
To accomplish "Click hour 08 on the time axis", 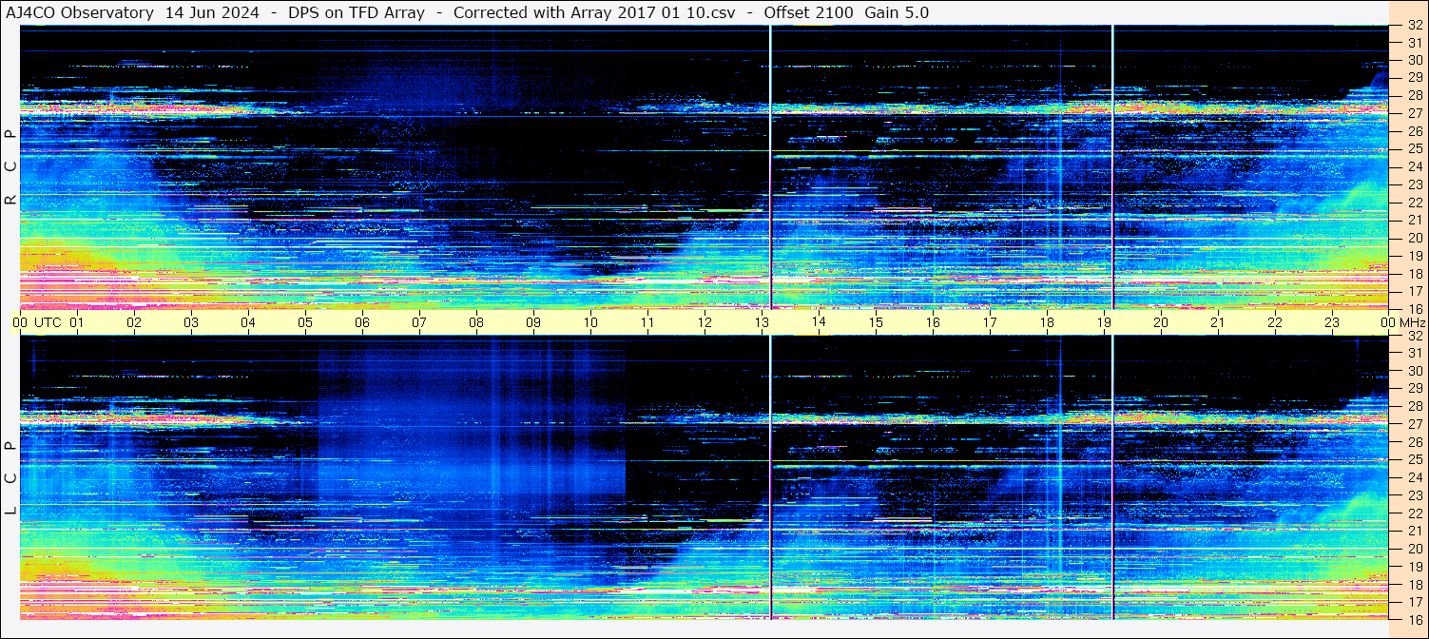I will [x=476, y=322].
